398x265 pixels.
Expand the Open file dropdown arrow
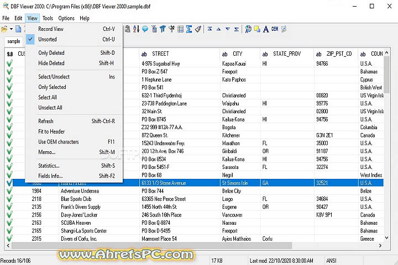11,29
